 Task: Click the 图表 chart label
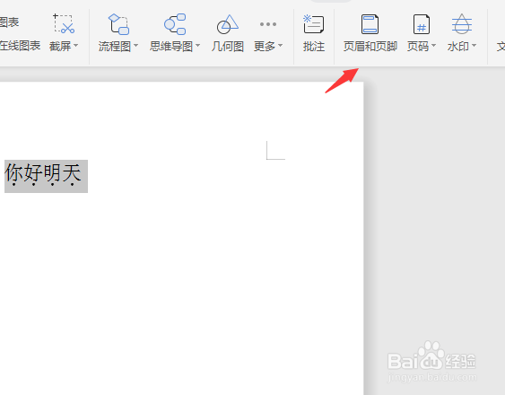click(9, 22)
